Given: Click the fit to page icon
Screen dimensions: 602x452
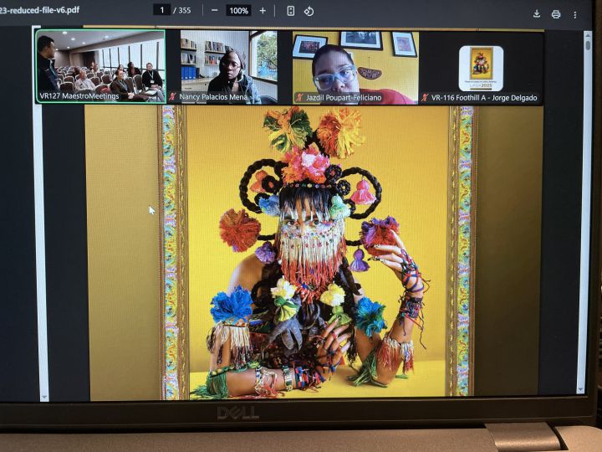Looking at the screenshot, I should pyautogui.click(x=290, y=11).
